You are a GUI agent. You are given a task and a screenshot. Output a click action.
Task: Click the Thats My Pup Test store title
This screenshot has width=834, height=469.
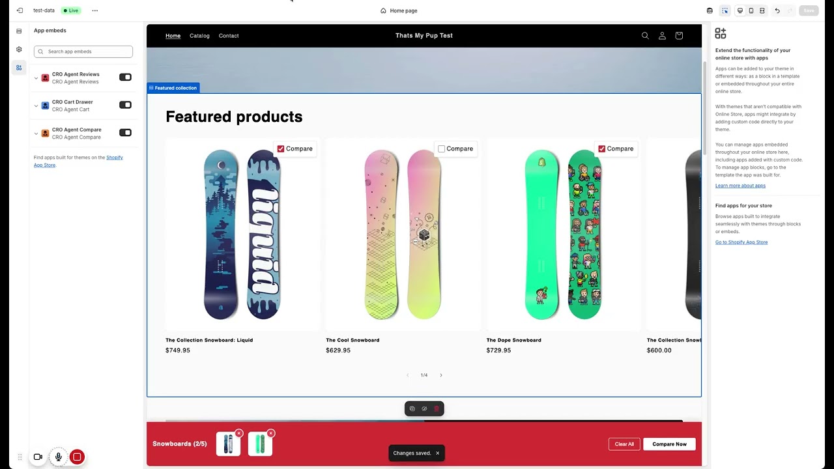424,36
